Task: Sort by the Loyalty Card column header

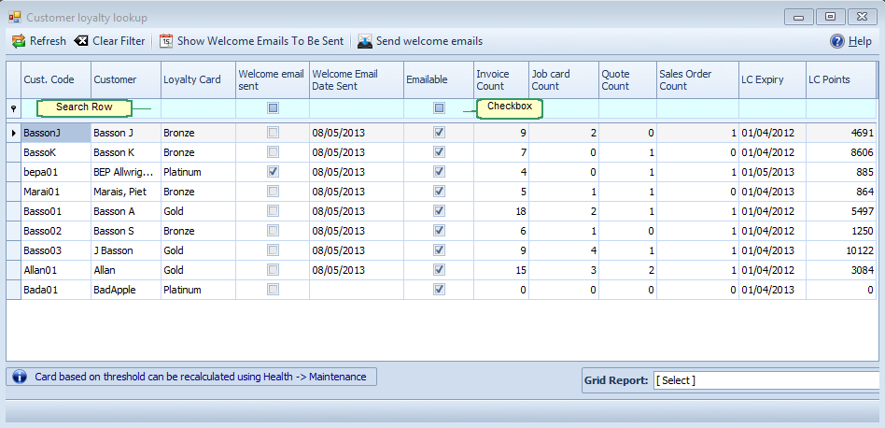Action: coord(198,79)
